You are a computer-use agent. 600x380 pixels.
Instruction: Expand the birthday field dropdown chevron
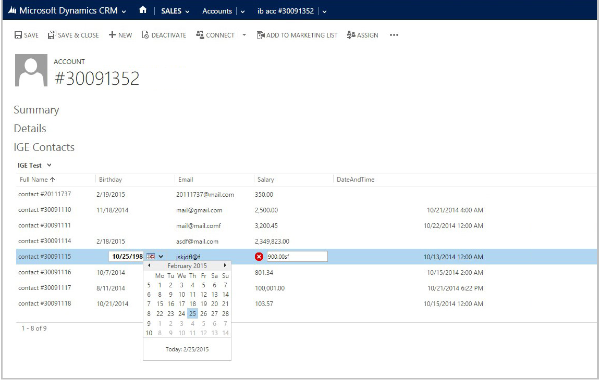click(x=161, y=257)
